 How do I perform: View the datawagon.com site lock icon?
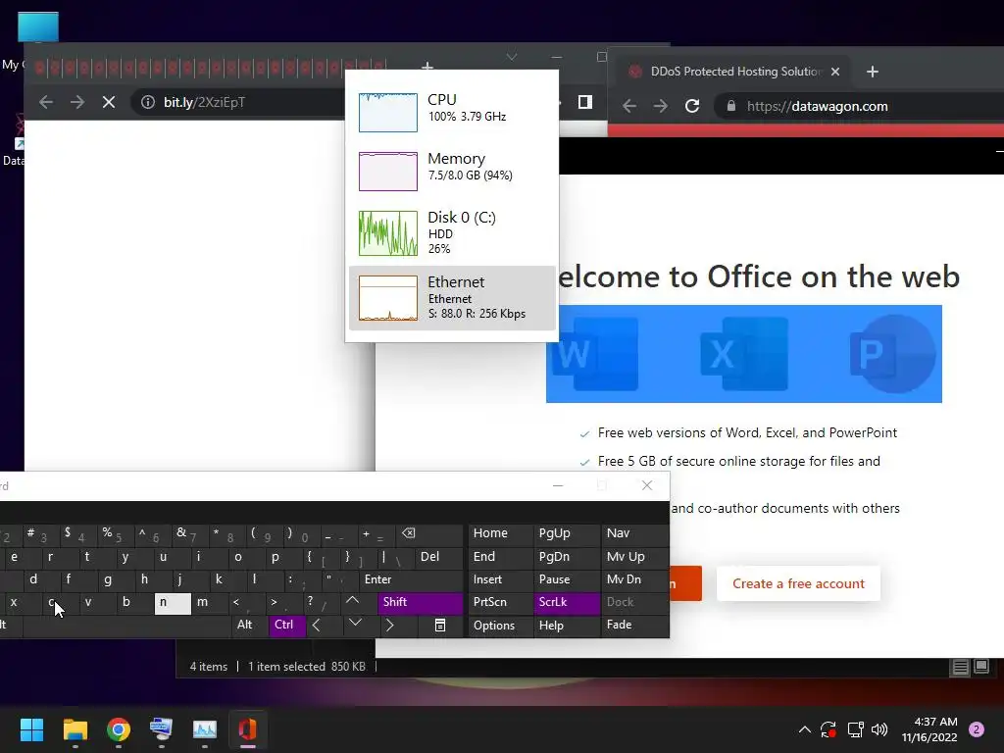(x=731, y=106)
